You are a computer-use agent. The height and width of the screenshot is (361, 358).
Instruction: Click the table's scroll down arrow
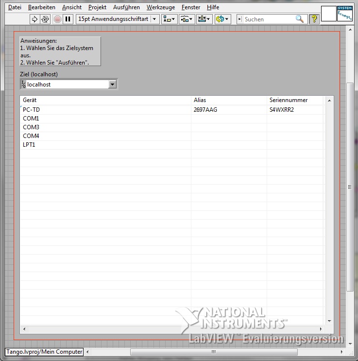click(329, 321)
